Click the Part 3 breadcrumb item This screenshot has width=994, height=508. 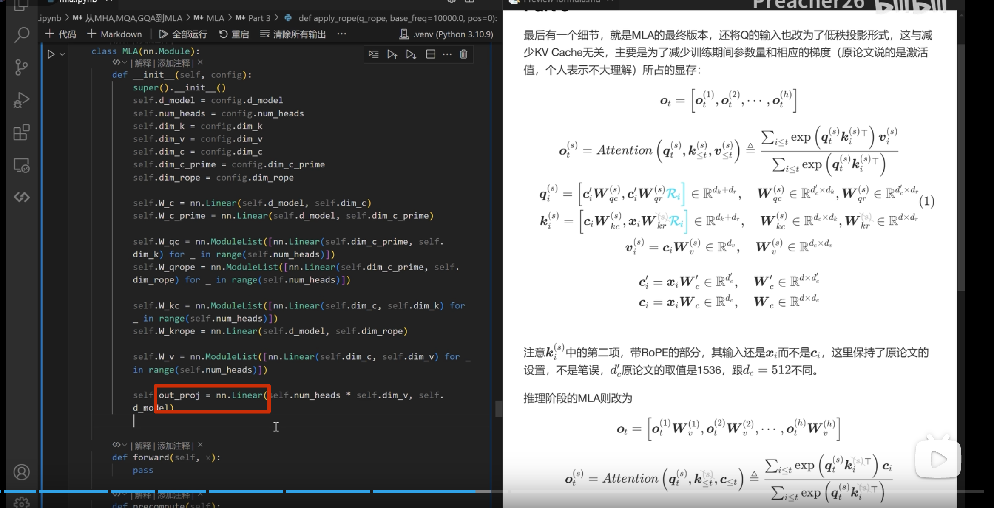(x=259, y=18)
